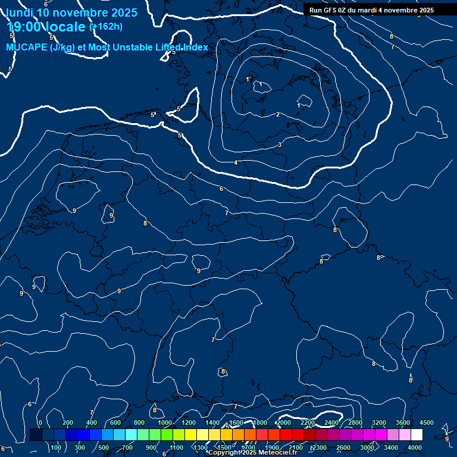Image resolution: width=457 pixels, height=457 pixels.
Task: Click the legend value '1000'
Action: coord(165,422)
